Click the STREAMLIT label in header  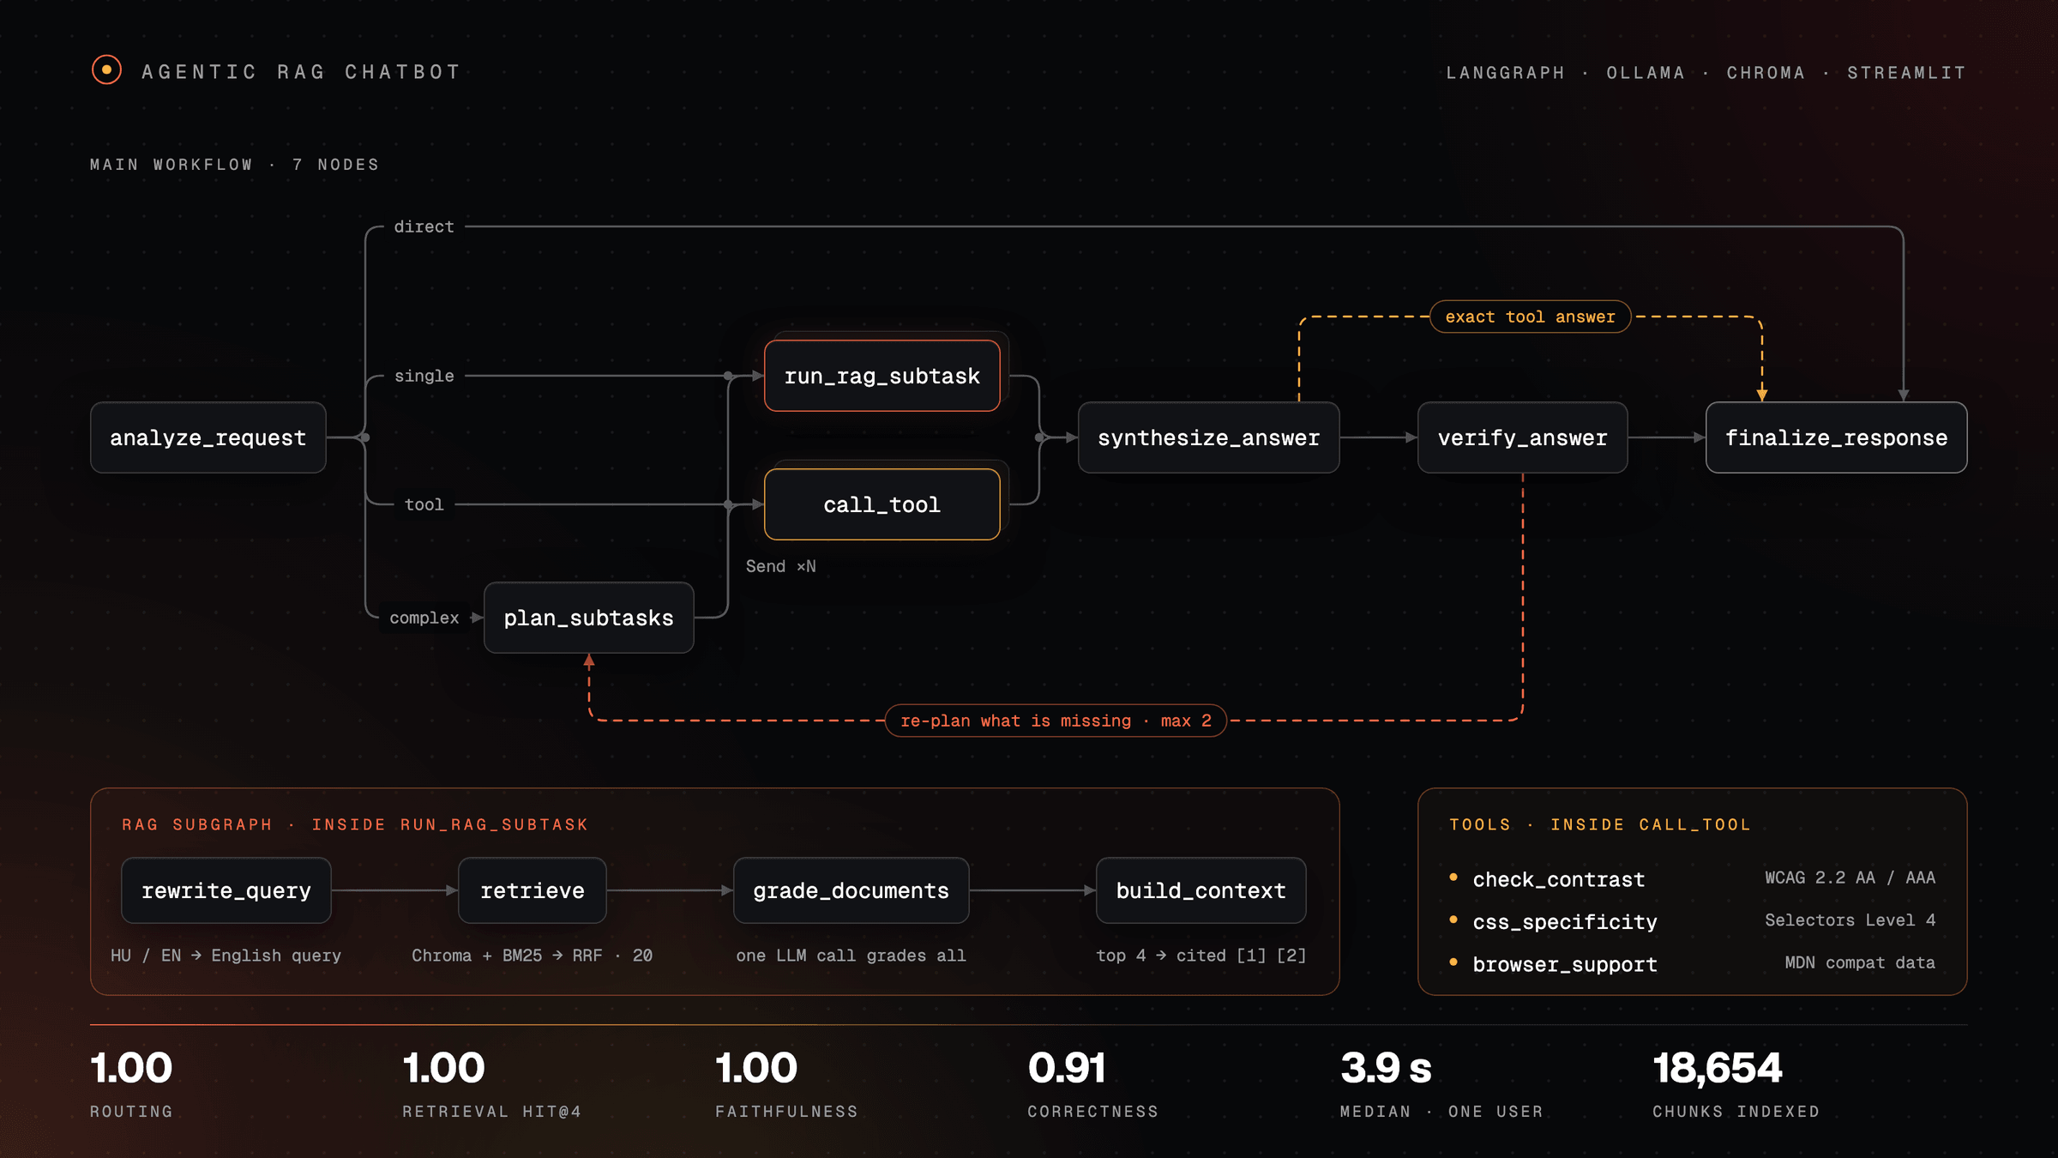(x=1906, y=73)
